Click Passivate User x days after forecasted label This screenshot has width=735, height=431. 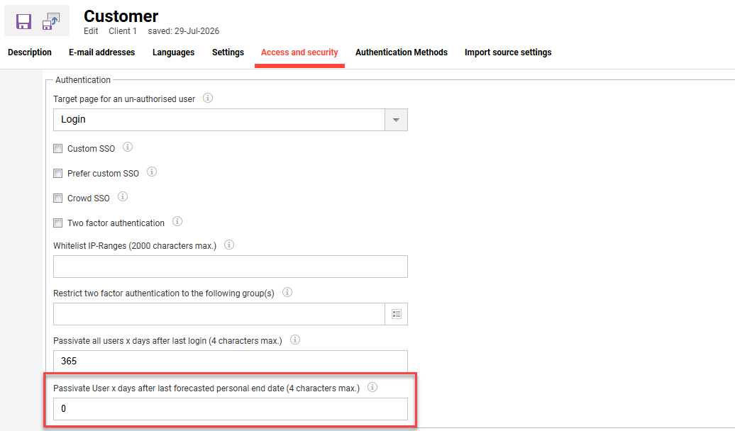(206, 388)
